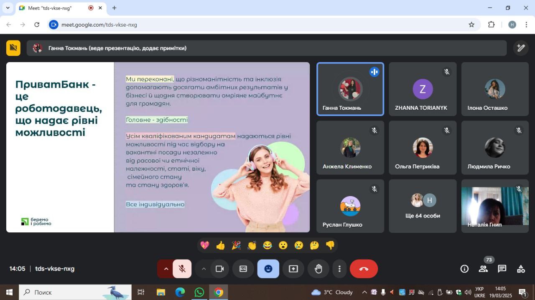This screenshot has width=535, height=300.
Task: Send the thinking face reaction
Action: [314, 245]
